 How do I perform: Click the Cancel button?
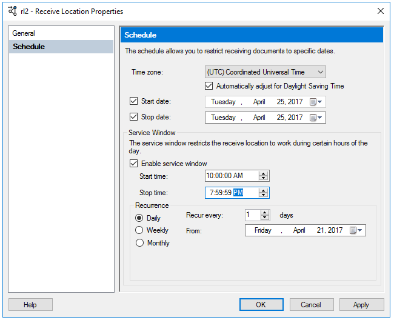[312, 305]
